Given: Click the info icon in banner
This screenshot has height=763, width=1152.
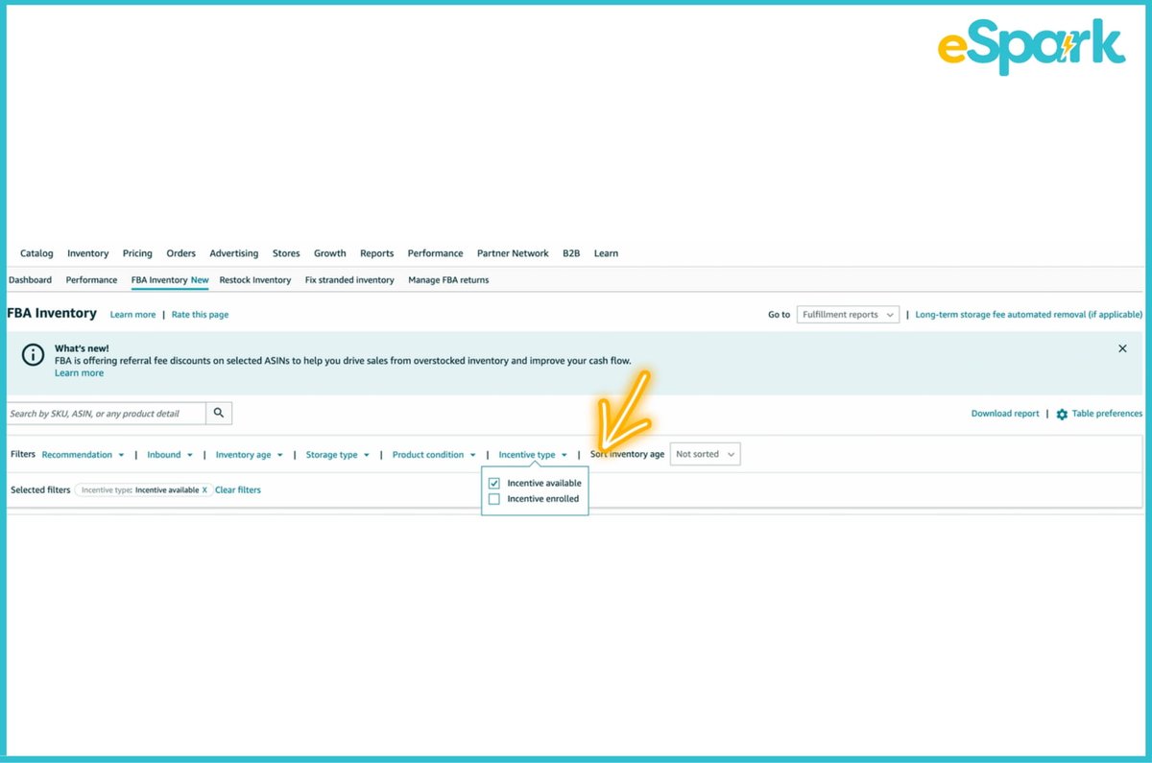Looking at the screenshot, I should 33,355.
